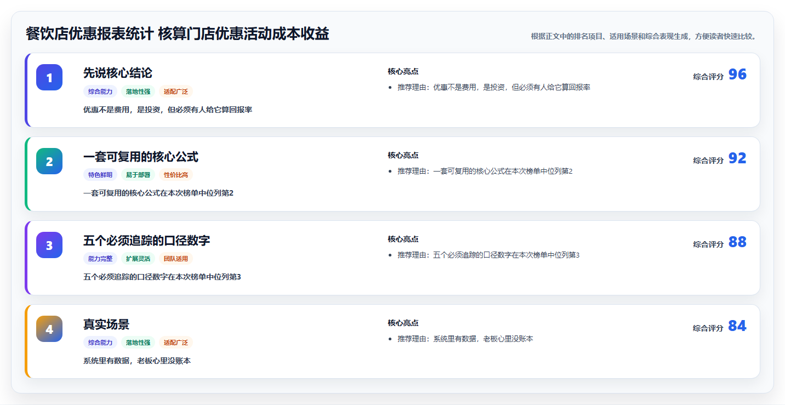785x405 pixels.
Task: Click the 综合能力 tag under 先说核心结论
Action: [100, 92]
